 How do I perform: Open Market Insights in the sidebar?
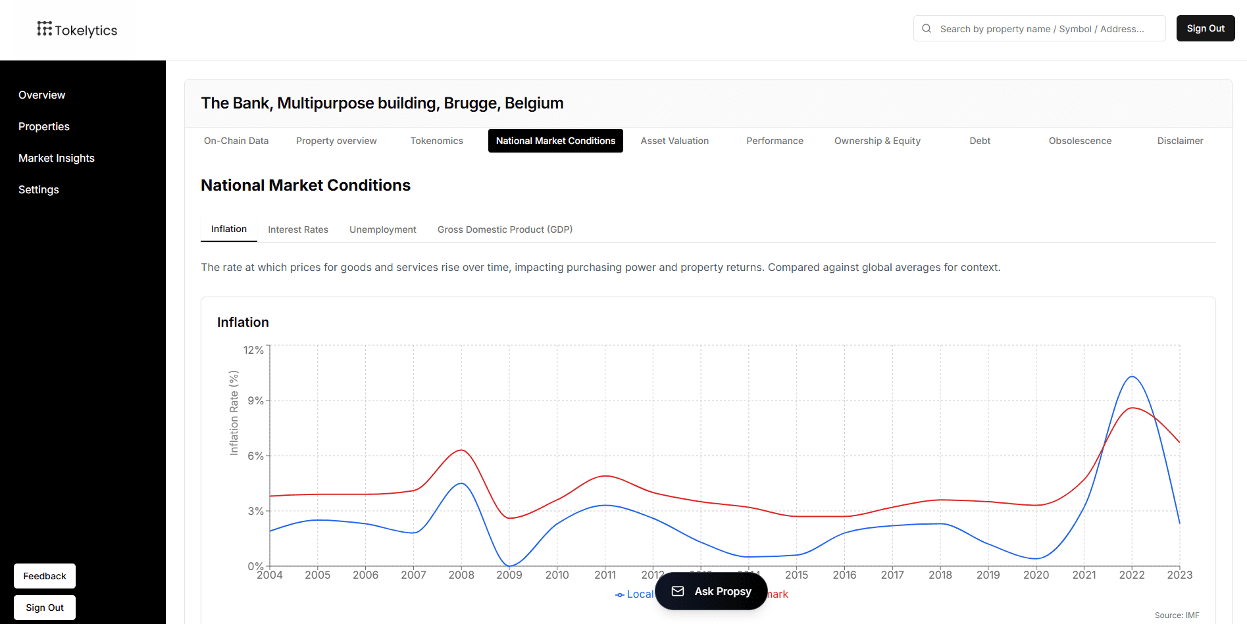[x=57, y=158]
